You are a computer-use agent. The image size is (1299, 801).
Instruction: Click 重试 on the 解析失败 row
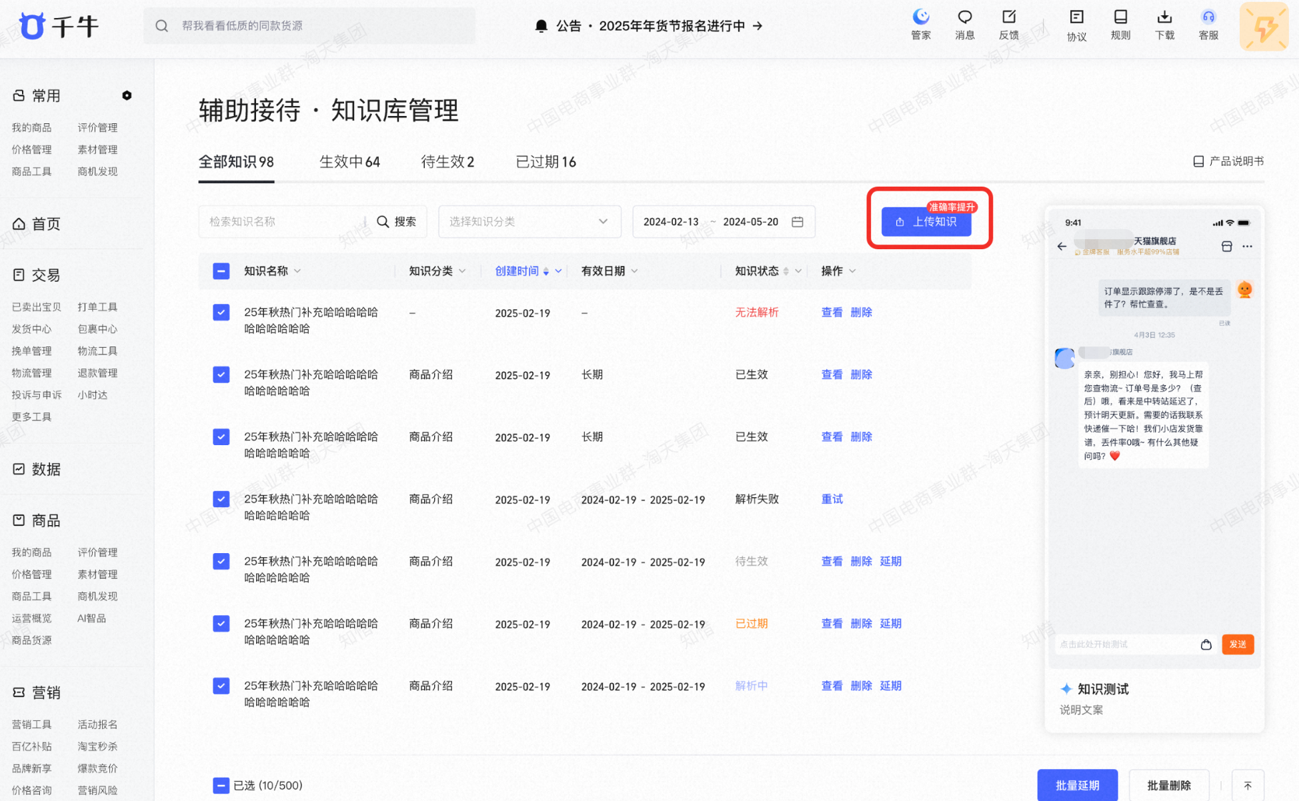[832, 499]
